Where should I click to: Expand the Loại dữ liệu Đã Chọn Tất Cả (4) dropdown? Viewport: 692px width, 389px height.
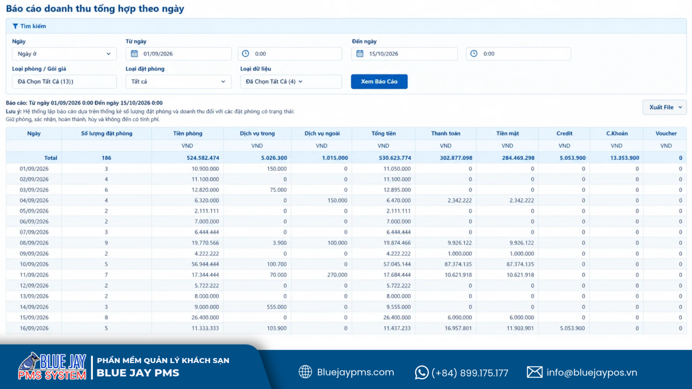pos(291,82)
